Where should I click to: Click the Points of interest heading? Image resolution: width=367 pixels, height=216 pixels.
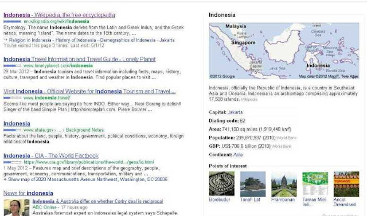point(228,166)
